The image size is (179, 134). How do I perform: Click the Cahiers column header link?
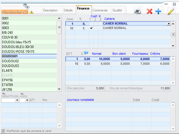pyautogui.click(x=110, y=19)
